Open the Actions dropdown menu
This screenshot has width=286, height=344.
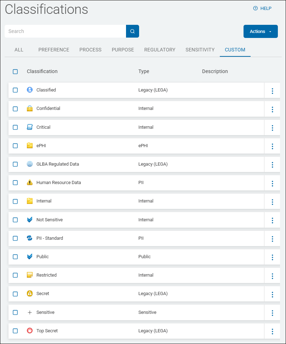[261, 32]
